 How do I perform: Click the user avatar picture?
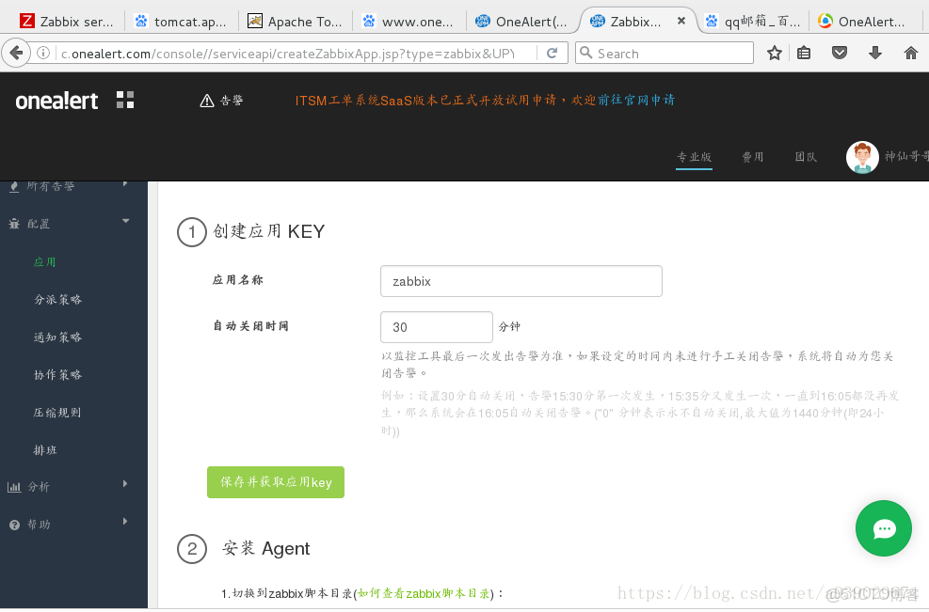[862, 157]
